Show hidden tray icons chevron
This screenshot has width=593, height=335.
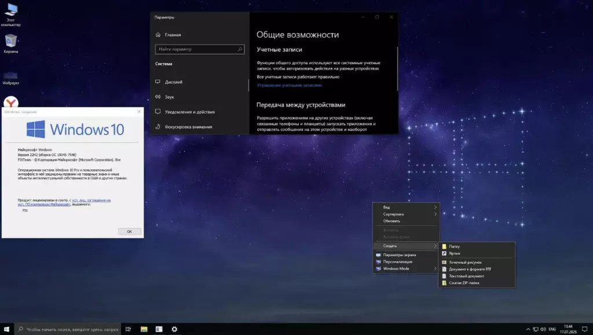click(x=528, y=329)
